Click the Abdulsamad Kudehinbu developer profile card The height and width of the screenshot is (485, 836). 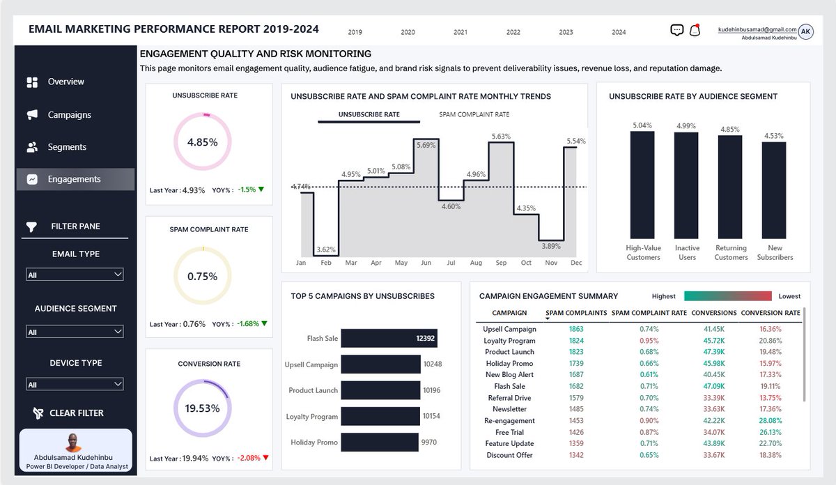point(75,451)
